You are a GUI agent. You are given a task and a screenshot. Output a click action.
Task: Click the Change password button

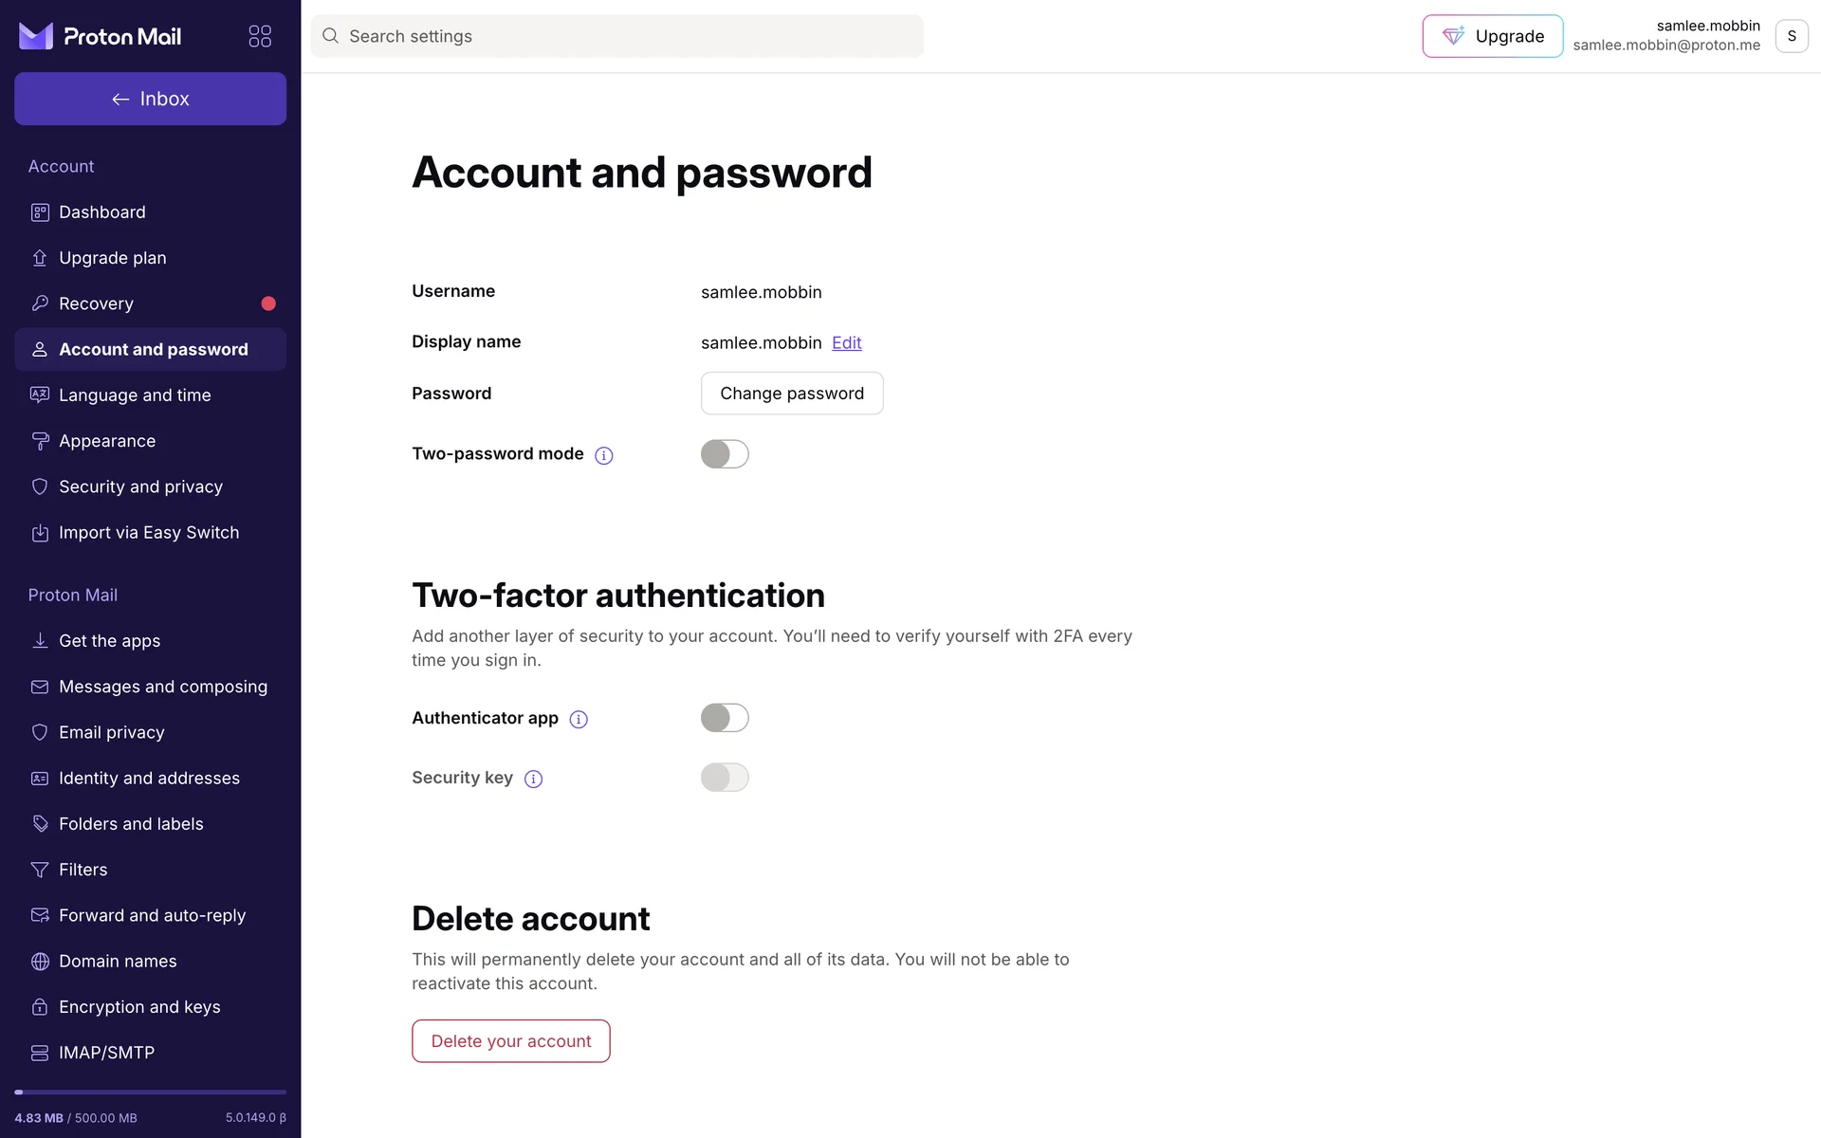coord(792,394)
